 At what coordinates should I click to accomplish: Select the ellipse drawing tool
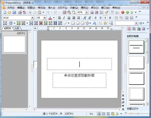point(83,23)
